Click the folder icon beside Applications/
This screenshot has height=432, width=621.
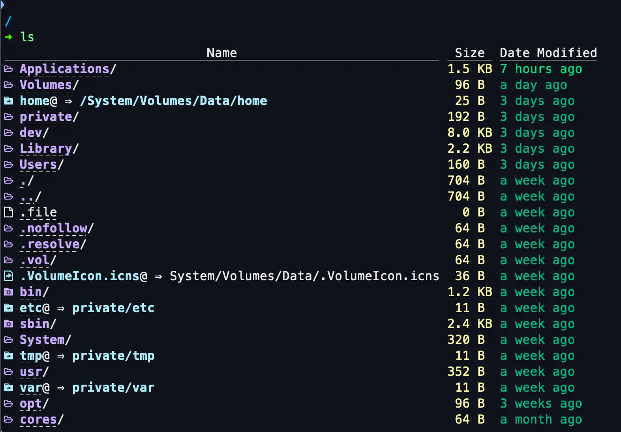pos(8,69)
